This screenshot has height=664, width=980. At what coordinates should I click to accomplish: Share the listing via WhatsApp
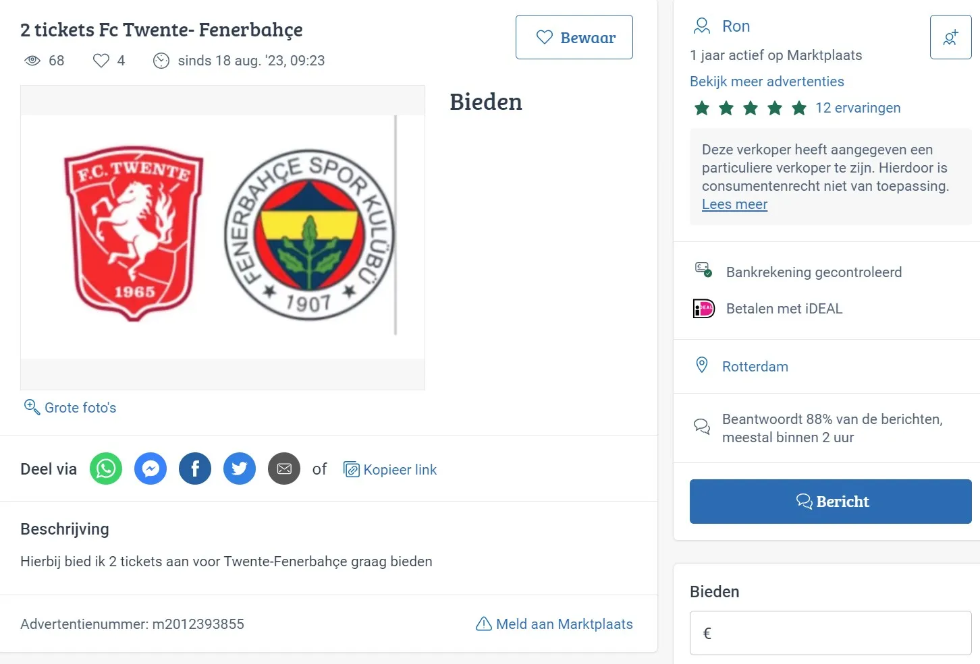tap(106, 469)
